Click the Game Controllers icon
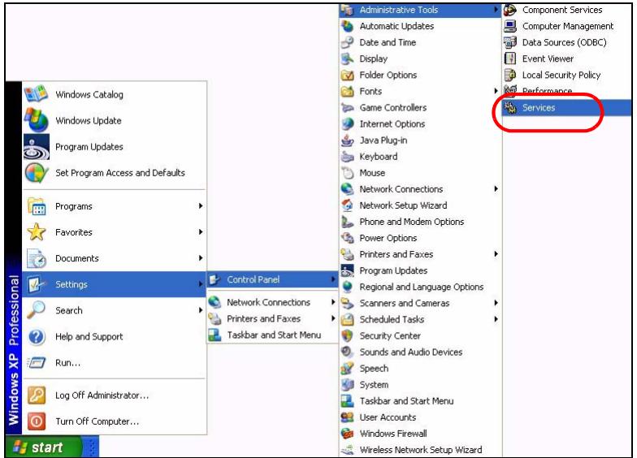The image size is (637, 458). (x=348, y=107)
